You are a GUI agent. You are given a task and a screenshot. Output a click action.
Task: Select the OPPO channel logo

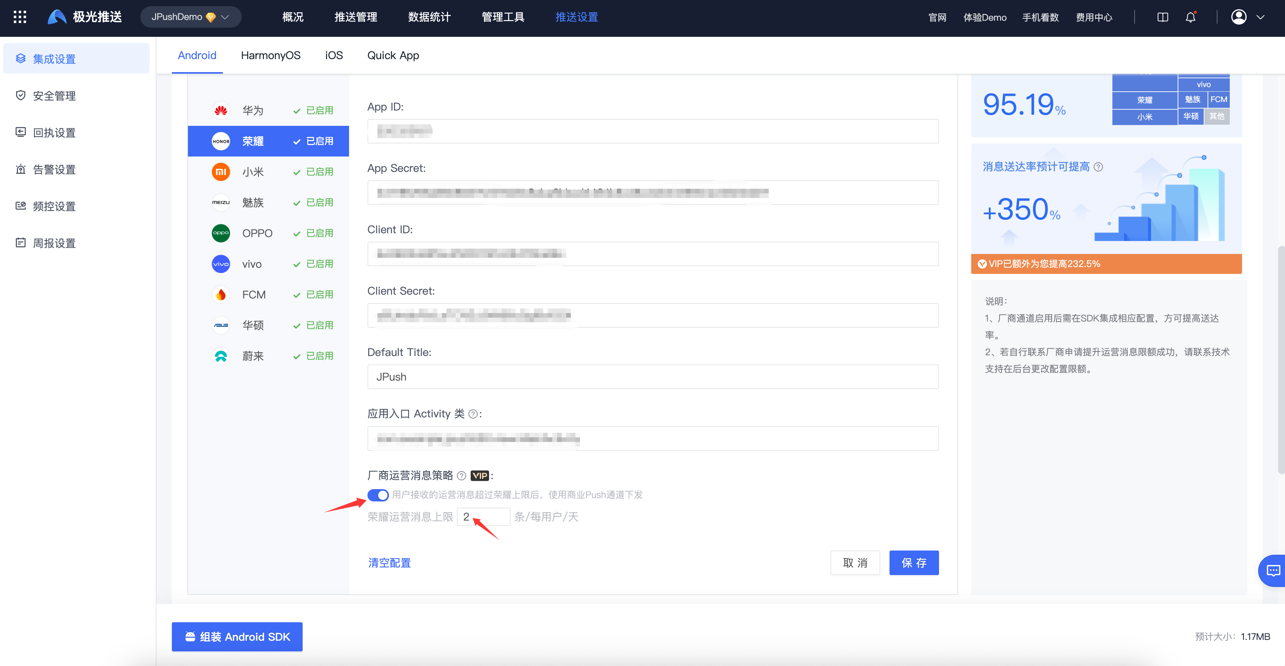coord(221,234)
